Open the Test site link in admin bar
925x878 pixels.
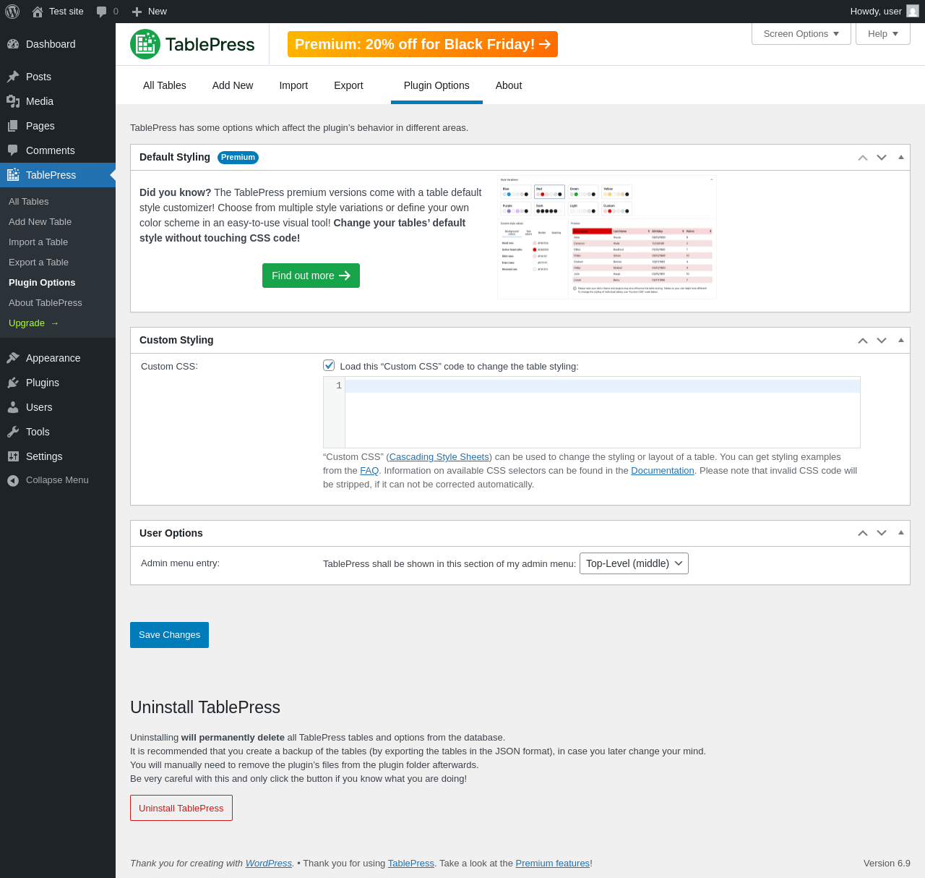pos(58,12)
